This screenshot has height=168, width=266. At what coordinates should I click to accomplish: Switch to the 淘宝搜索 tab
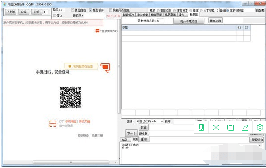[x=143, y=15]
